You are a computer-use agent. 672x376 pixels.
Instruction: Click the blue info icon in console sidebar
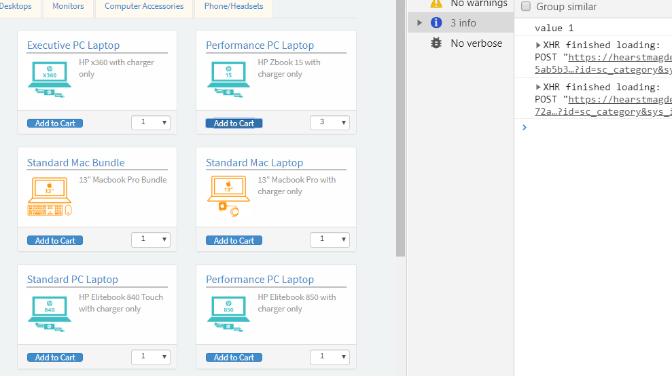436,22
